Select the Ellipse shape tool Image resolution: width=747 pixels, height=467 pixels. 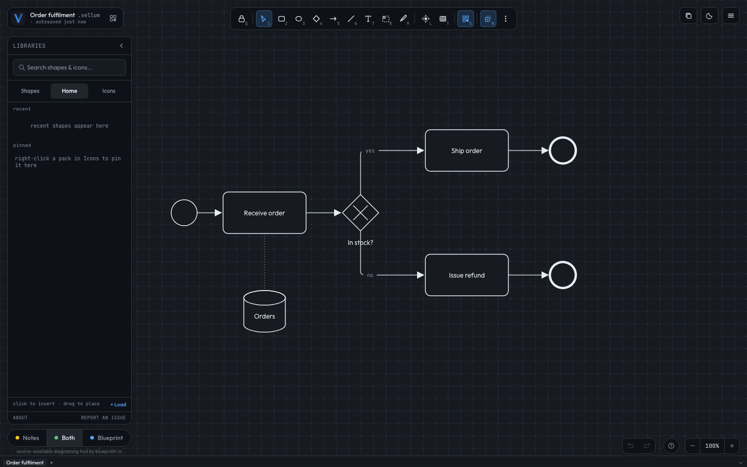click(x=299, y=19)
